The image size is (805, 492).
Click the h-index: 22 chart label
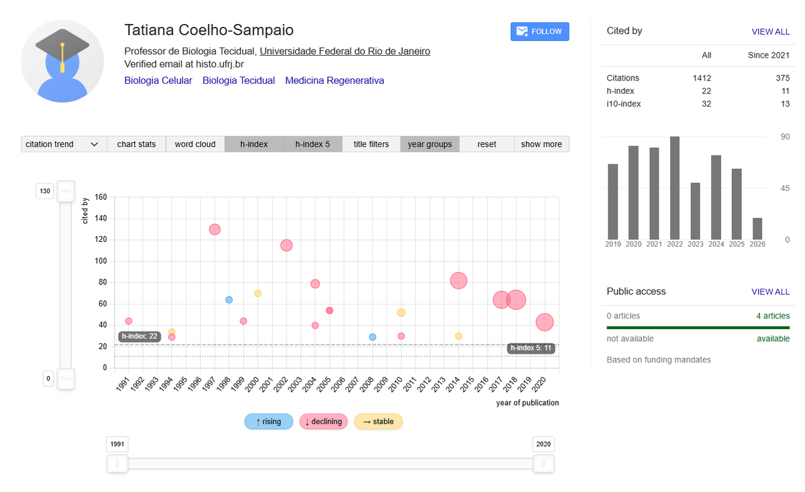point(140,336)
